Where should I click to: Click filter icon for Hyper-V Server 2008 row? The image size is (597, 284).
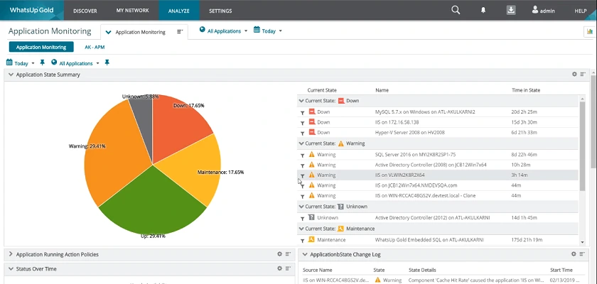pyautogui.click(x=302, y=133)
